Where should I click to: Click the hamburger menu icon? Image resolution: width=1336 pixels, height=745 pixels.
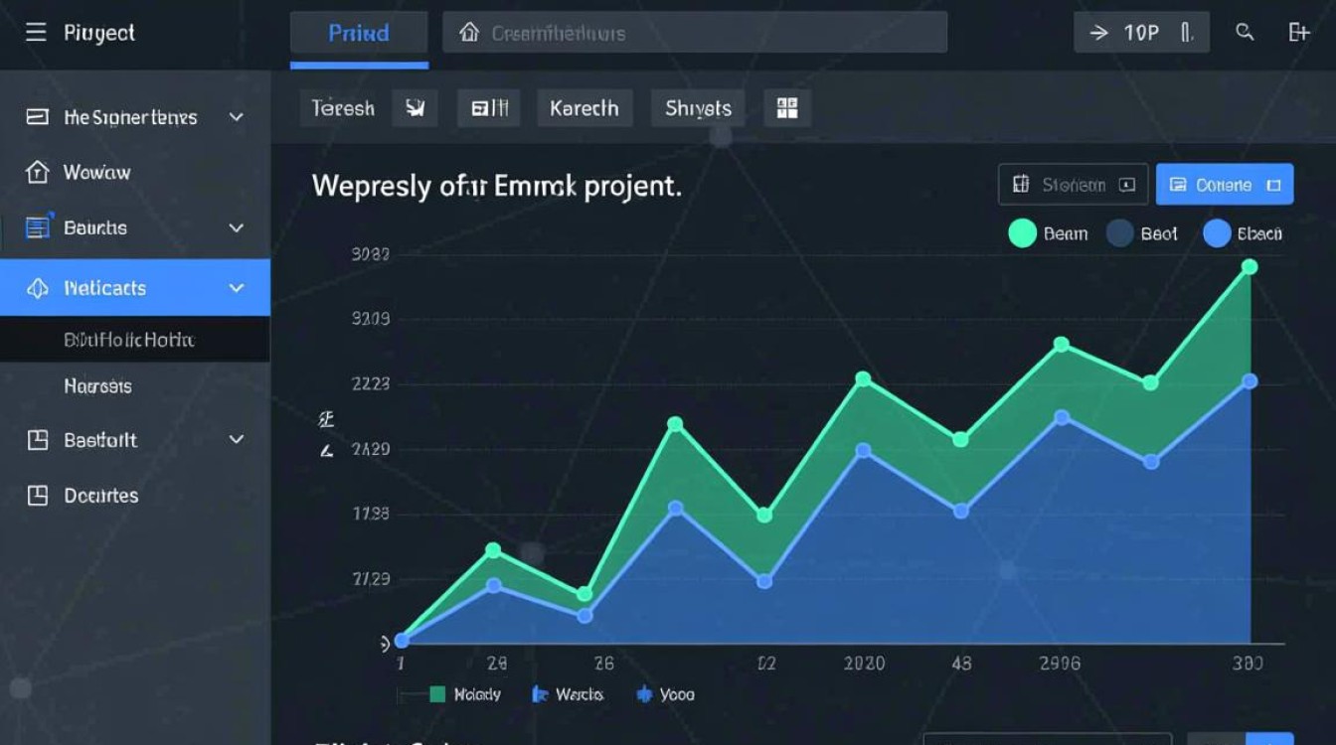click(x=36, y=33)
